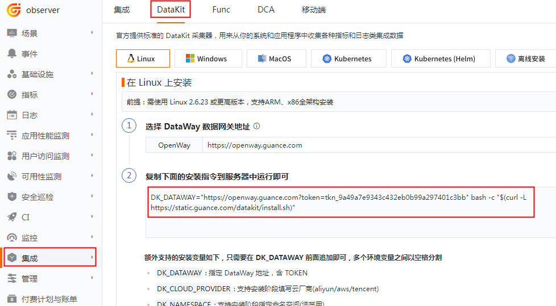Click the DK_CLOUD_PROVIDER variable name
This screenshot has width=556, height=306.
coord(194,288)
